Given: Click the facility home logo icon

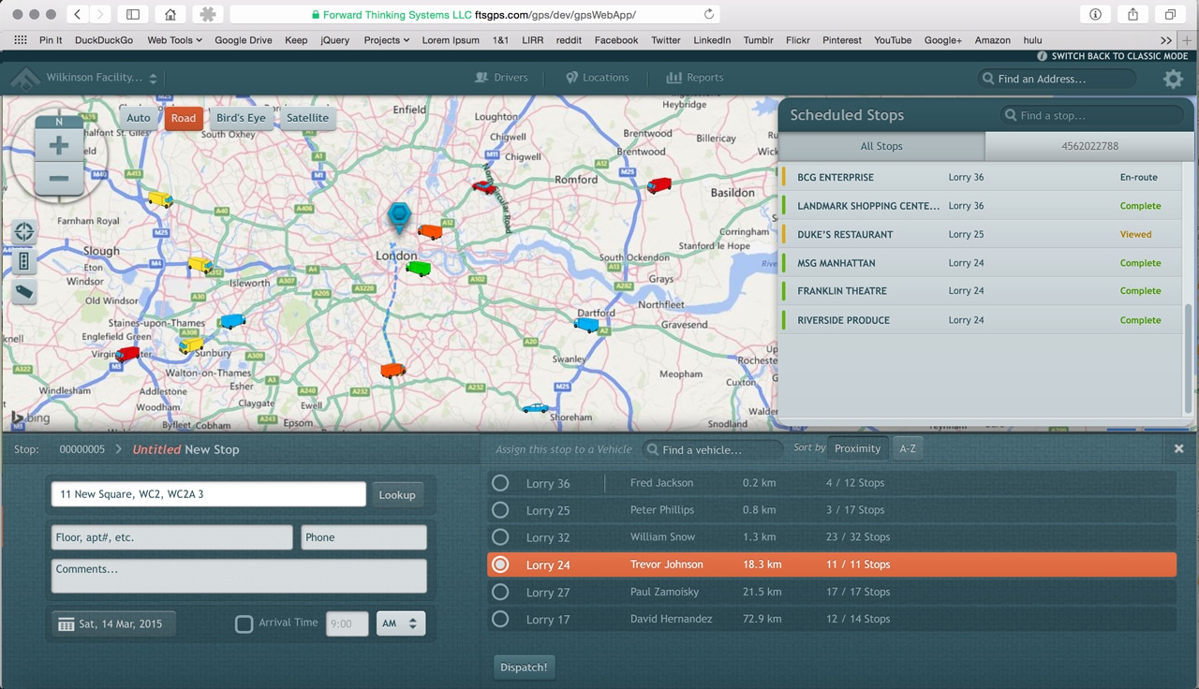Looking at the screenshot, I should click(x=25, y=78).
